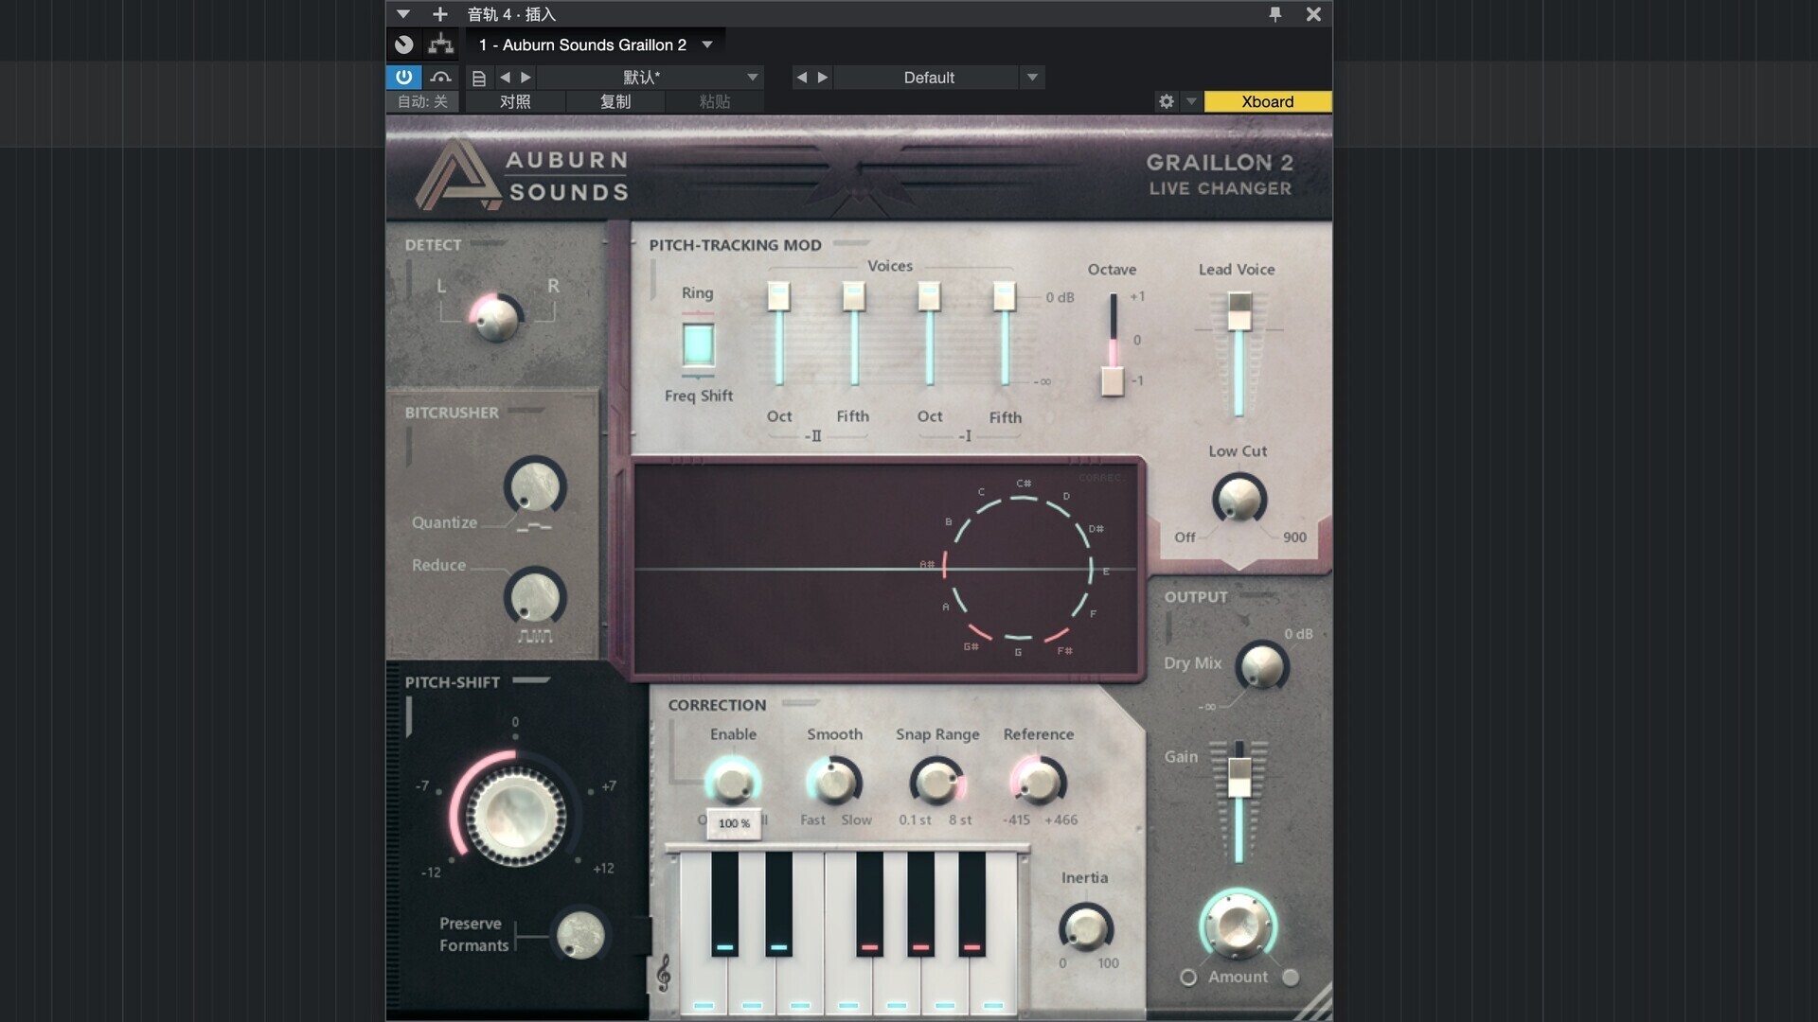Viewport: 1818px width, 1022px height.
Task: Toggle 自动: 关 automation mode
Action: click(422, 101)
